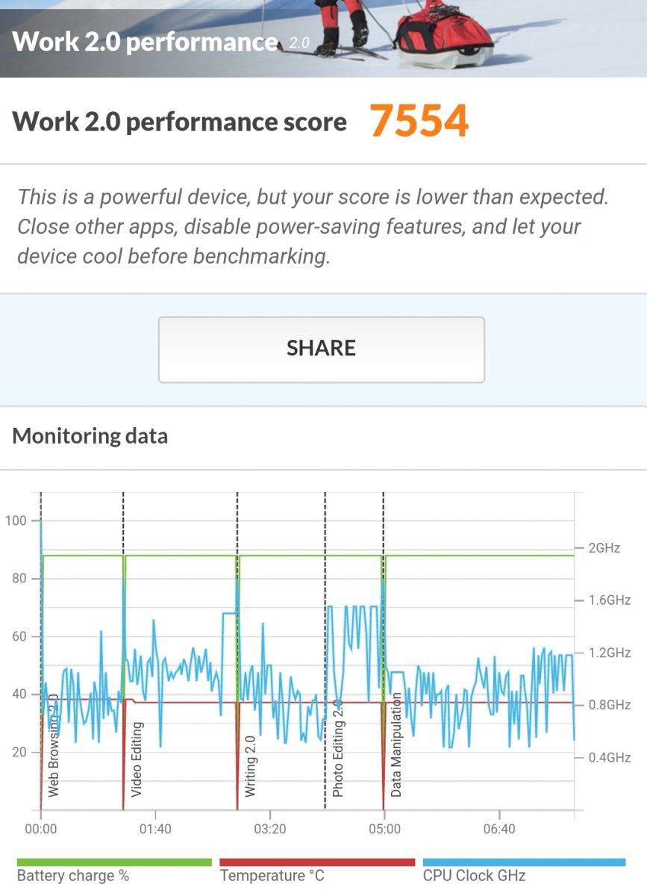Tap the 03:20 time axis label
The width and height of the screenshot is (647, 896).
(x=269, y=829)
